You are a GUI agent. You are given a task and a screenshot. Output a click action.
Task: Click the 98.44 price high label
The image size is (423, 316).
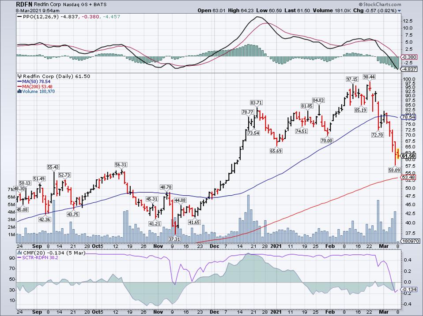[369, 77]
